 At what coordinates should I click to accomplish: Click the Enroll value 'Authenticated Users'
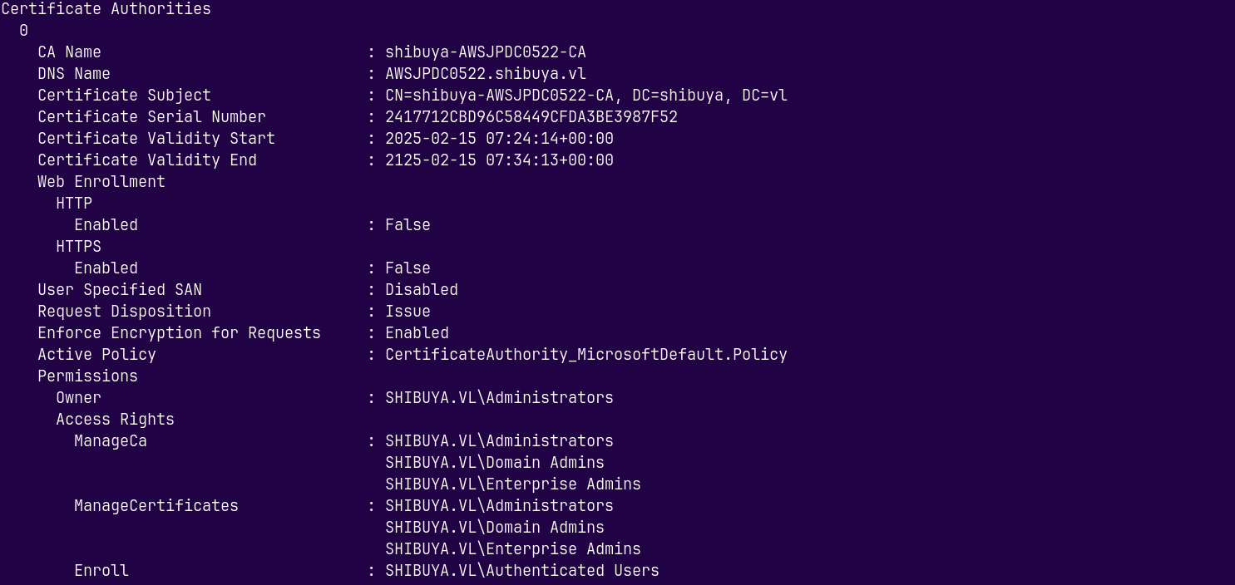[x=521, y=571]
